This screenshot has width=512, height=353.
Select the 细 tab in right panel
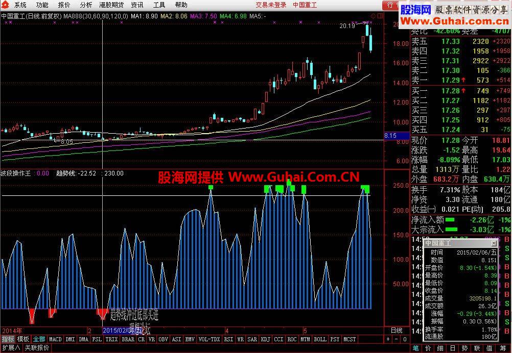click(x=441, y=348)
